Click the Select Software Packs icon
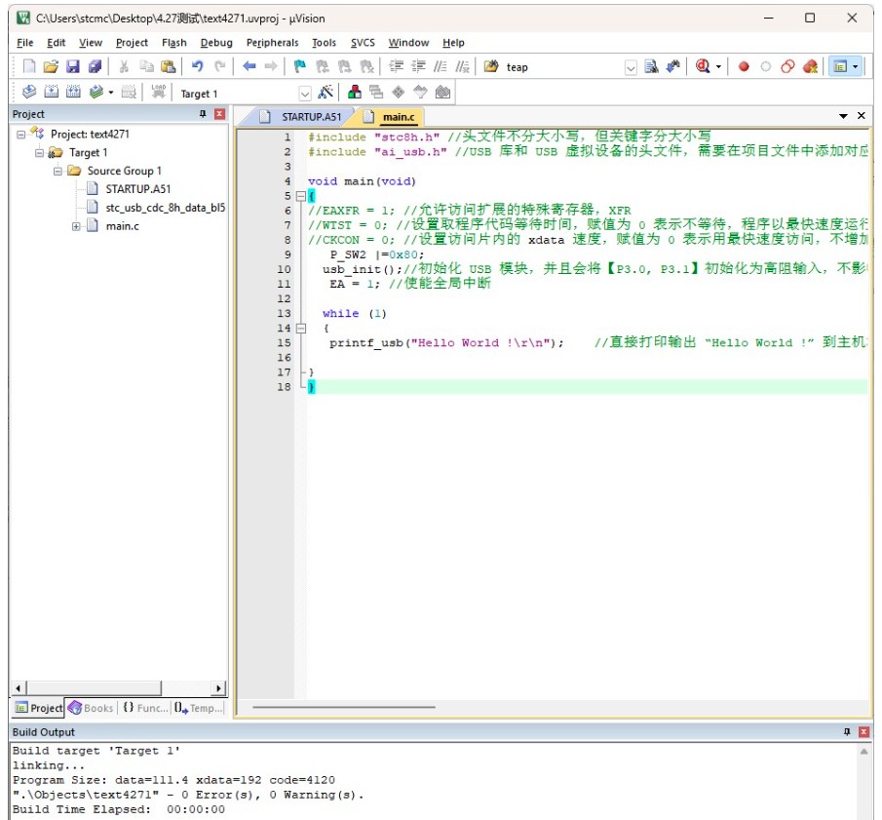882x820 pixels. tap(420, 92)
